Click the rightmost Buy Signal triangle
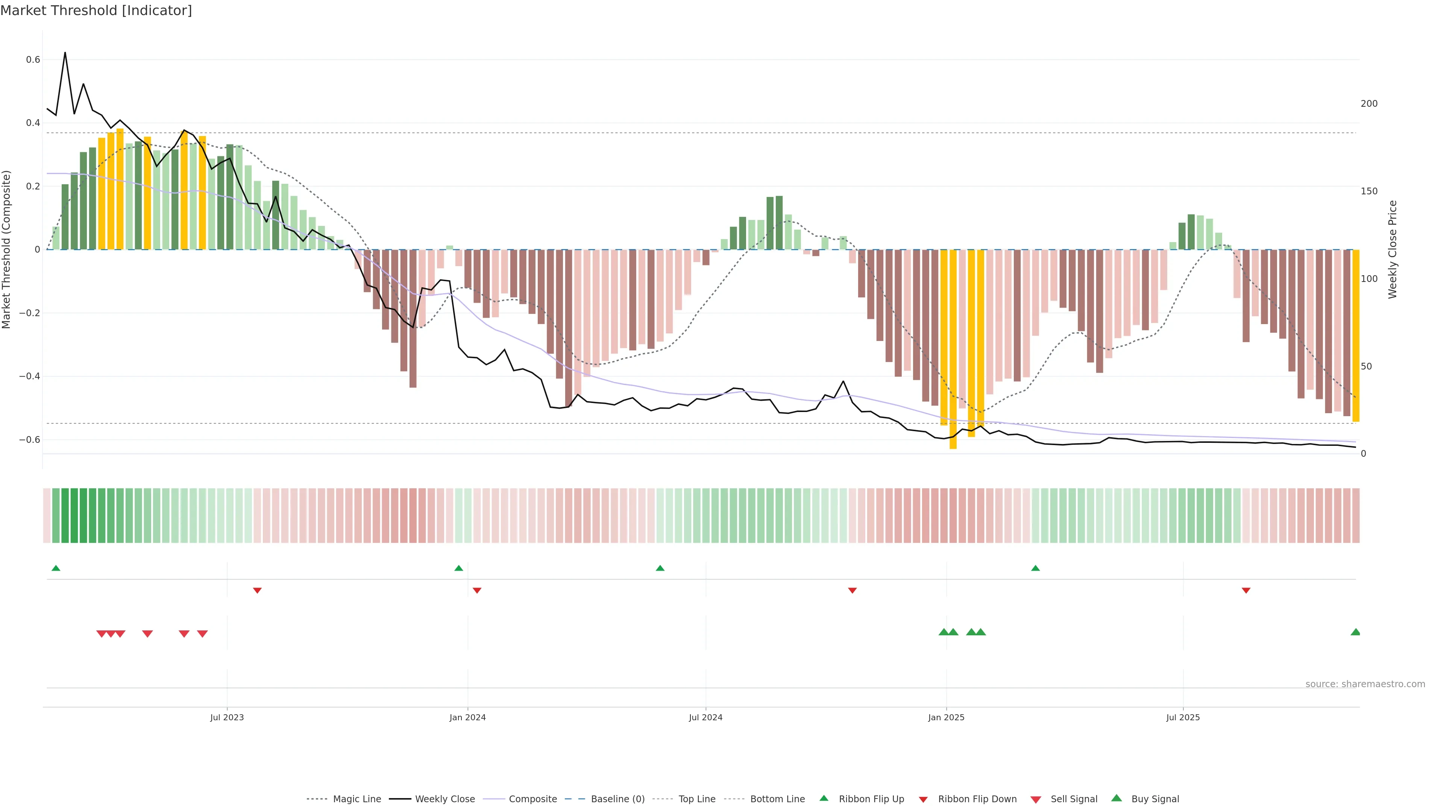1444x812 pixels. 1355,632
